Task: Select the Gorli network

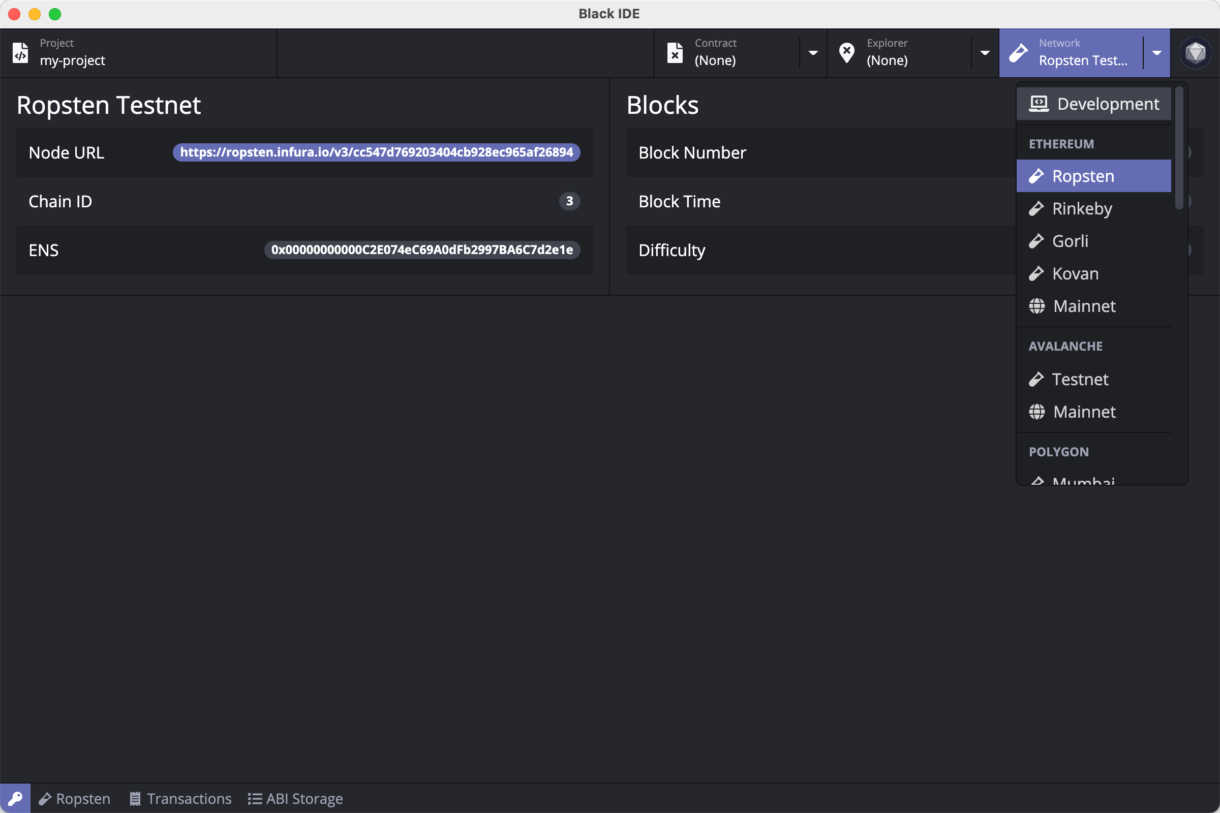Action: [1070, 241]
